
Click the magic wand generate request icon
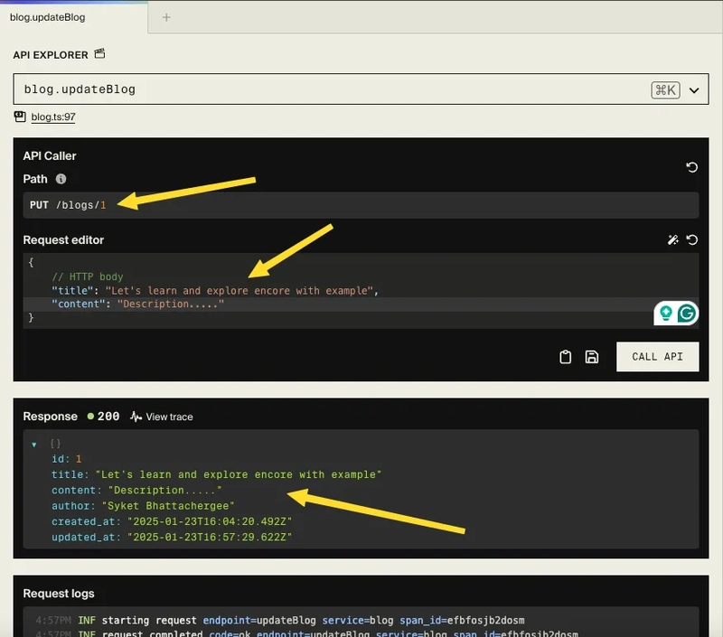(x=672, y=239)
